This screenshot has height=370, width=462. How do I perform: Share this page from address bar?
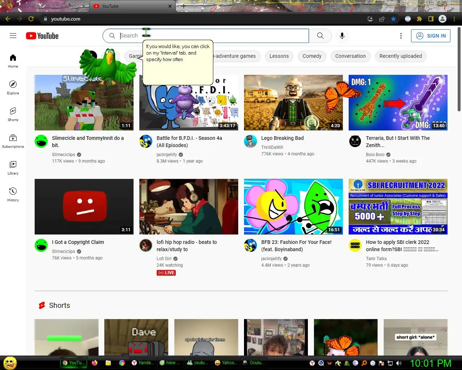[382, 19]
